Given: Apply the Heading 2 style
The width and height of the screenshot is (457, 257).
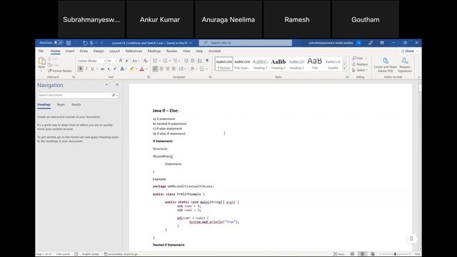Looking at the screenshot, I should click(278, 64).
